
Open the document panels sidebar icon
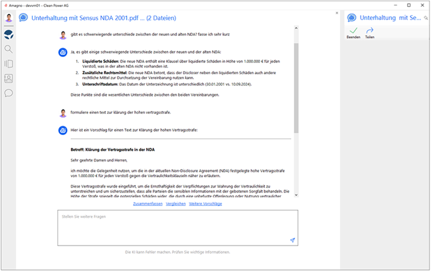point(9,64)
